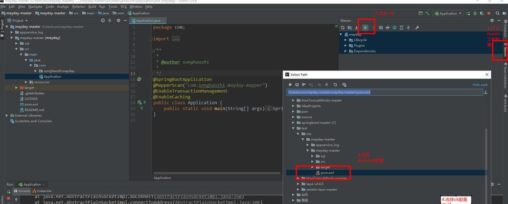Expand songhaozhi.mayday package
Image resolution: width=508 pixels, height=204 pixels.
click(x=36, y=71)
